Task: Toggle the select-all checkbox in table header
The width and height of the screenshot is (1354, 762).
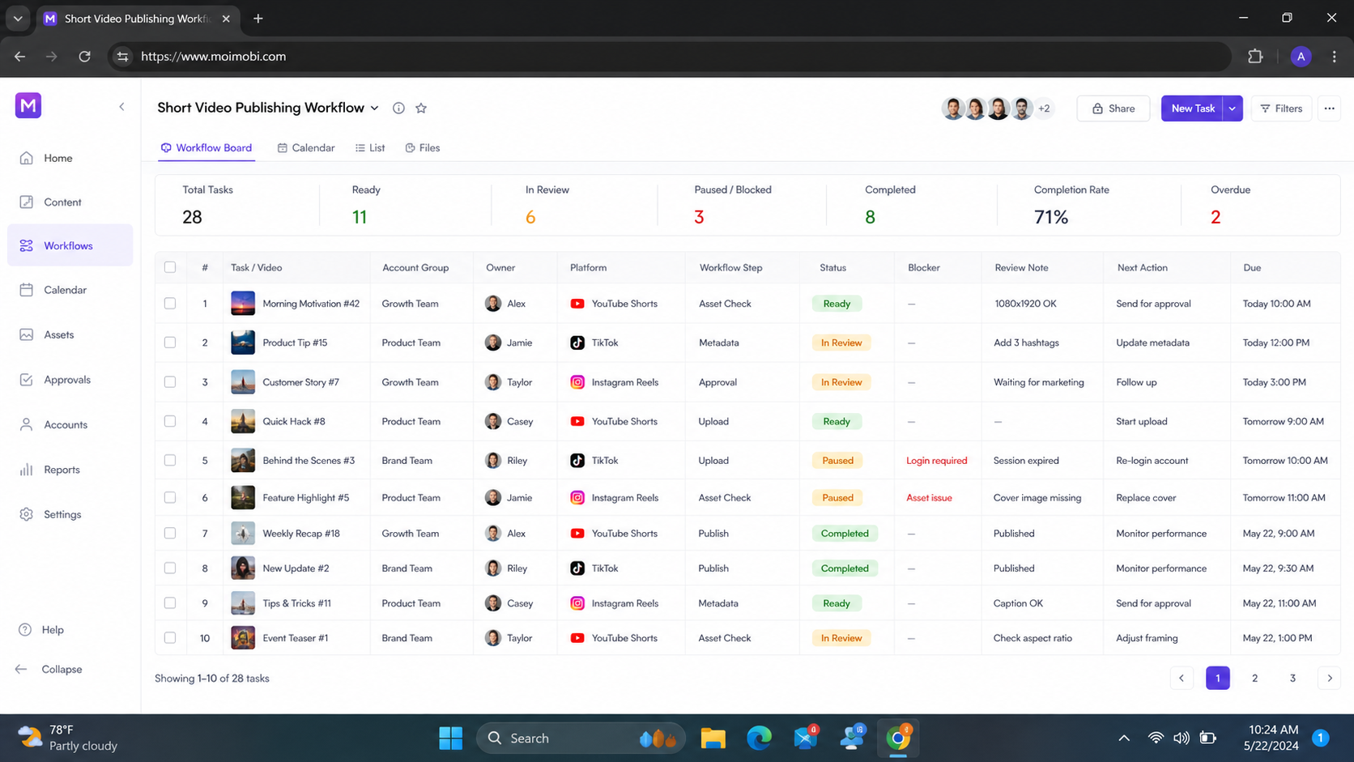Action: tap(170, 267)
